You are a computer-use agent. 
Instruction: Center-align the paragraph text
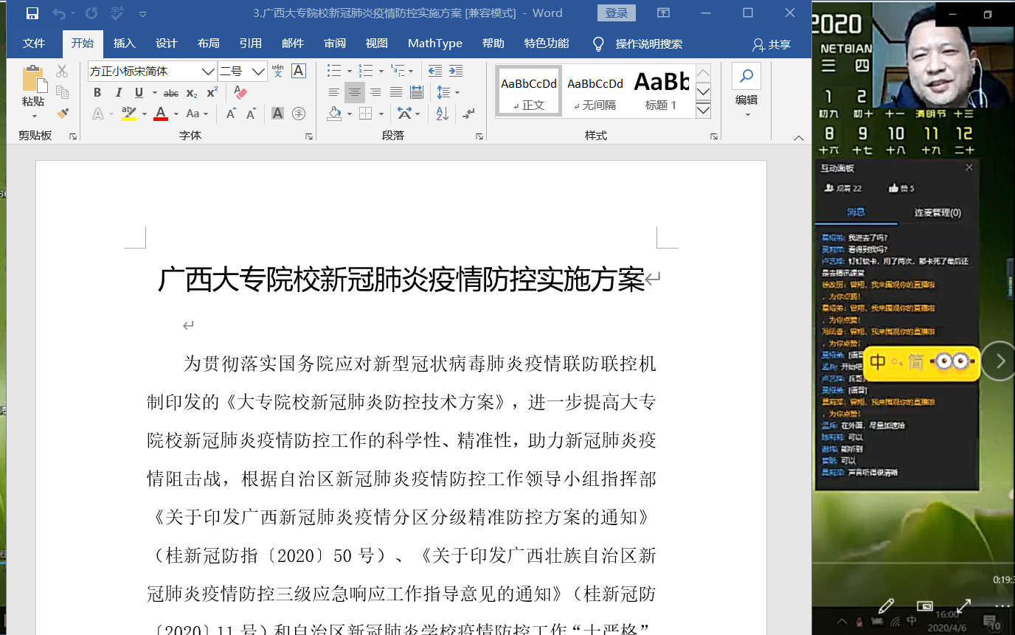355,93
